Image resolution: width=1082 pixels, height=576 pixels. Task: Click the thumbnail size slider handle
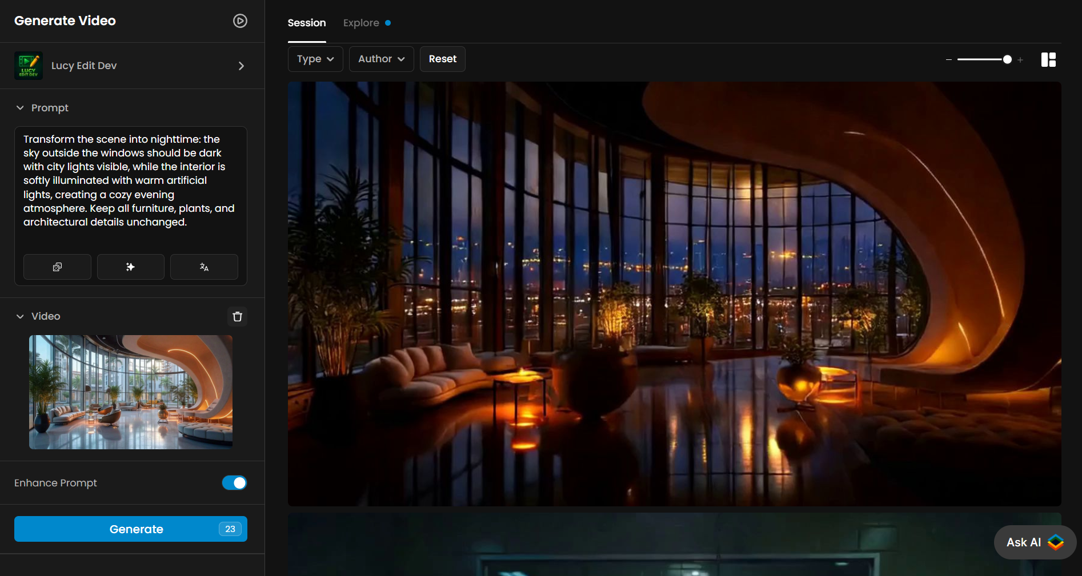(x=1007, y=59)
